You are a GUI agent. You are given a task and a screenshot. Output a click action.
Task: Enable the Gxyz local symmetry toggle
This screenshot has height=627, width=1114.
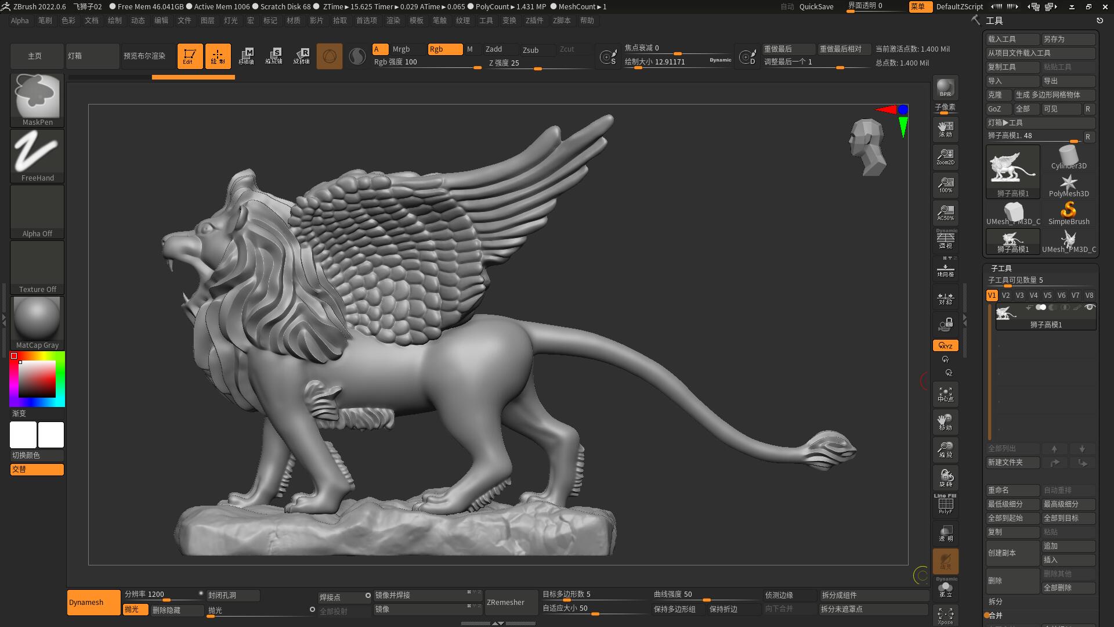click(945, 345)
